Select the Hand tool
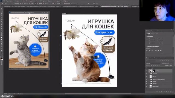 [2, 51]
